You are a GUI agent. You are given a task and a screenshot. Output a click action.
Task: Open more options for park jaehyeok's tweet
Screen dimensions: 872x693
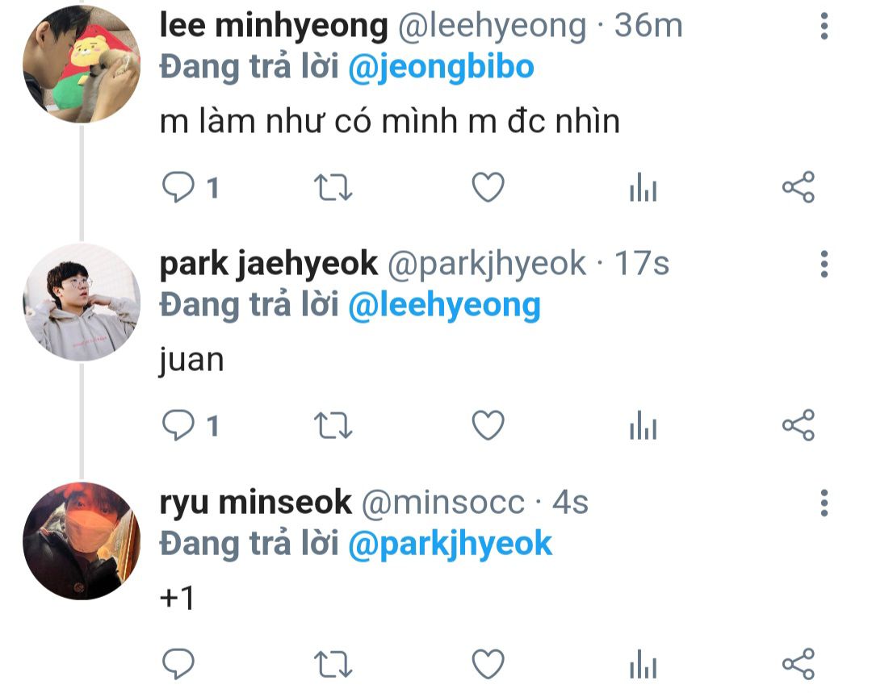point(824,264)
